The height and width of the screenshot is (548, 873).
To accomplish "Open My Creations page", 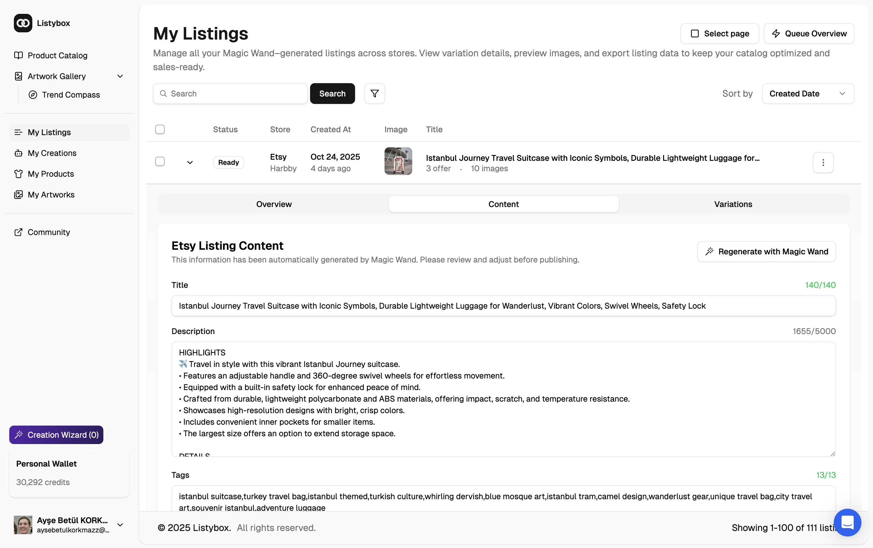I will click(52, 153).
